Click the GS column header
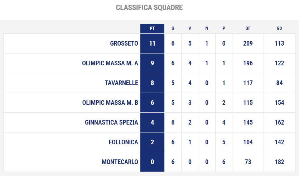 279,28
